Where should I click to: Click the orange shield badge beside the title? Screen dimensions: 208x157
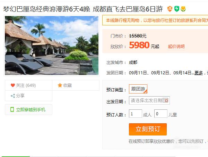coord(170,9)
